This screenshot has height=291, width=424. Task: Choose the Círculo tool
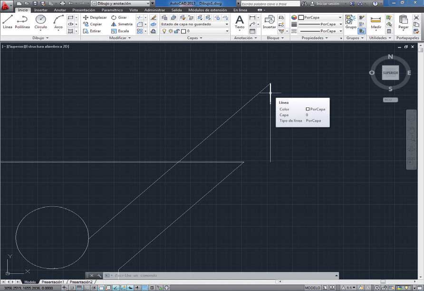coord(40,22)
